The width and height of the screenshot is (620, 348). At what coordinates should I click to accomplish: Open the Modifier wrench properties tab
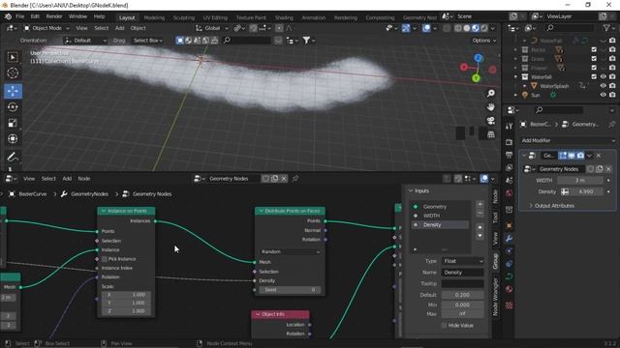click(x=509, y=238)
